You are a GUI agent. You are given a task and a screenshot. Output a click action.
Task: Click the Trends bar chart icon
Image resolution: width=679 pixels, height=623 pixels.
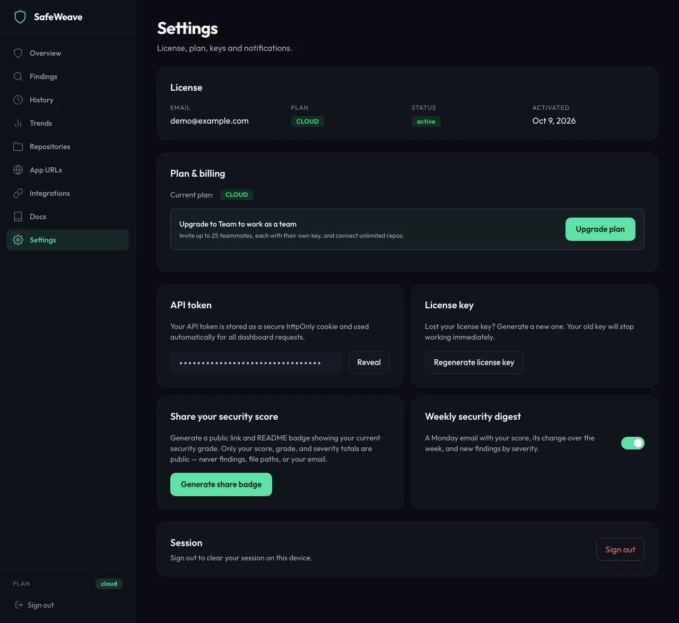tap(18, 123)
